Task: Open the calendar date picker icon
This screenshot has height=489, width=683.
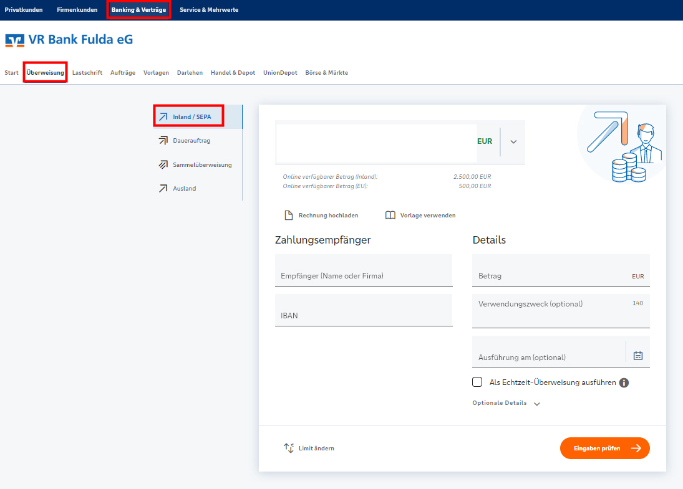Action: (637, 356)
